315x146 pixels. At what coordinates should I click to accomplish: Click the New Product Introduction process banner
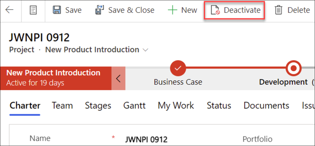click(x=55, y=78)
